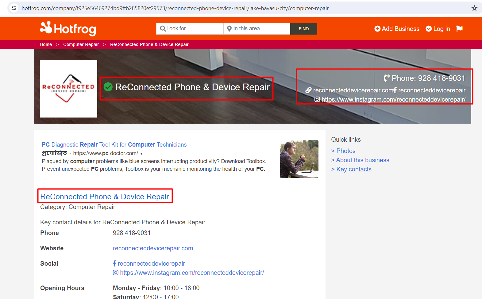This screenshot has width=482, height=299.
Task: Go to Home breadcrumb
Action: tap(46, 44)
